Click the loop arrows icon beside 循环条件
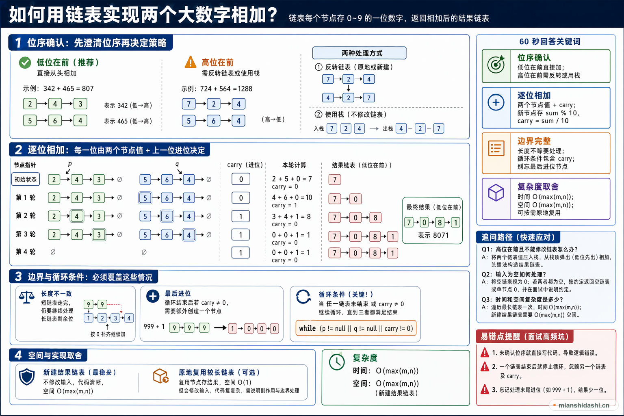 point(303,297)
